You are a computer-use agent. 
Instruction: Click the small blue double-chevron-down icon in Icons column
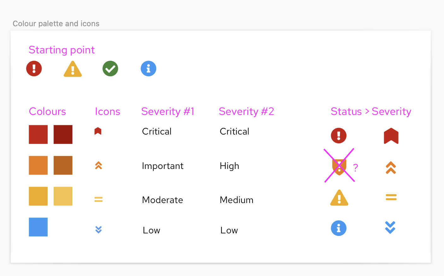98,230
